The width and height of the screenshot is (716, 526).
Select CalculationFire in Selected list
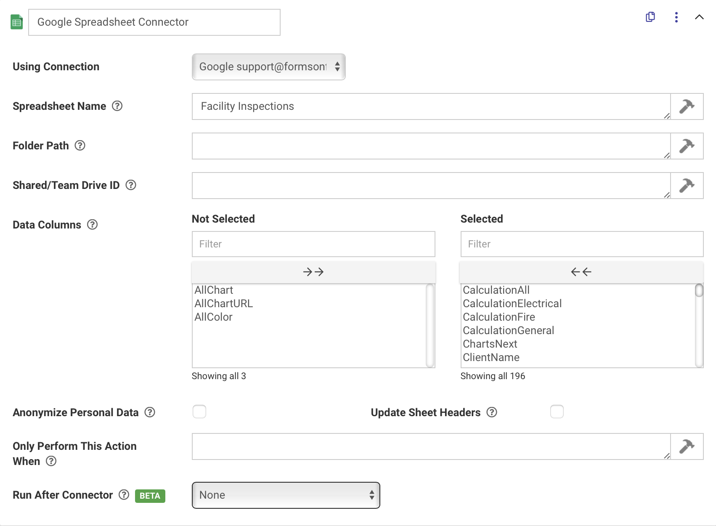click(499, 317)
